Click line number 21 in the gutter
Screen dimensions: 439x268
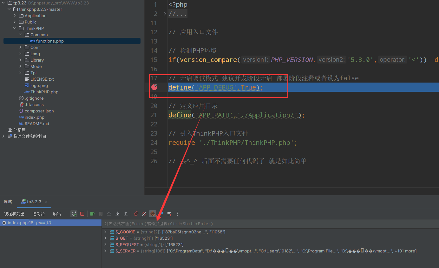coord(154,115)
